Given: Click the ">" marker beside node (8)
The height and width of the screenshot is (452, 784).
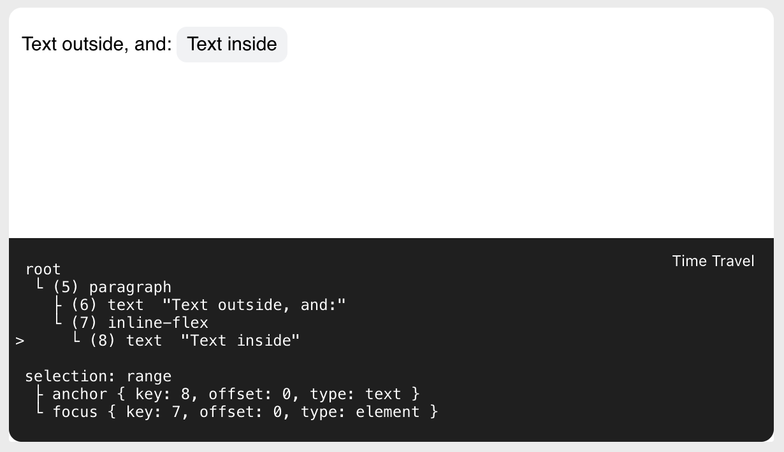Looking at the screenshot, I should (20, 340).
